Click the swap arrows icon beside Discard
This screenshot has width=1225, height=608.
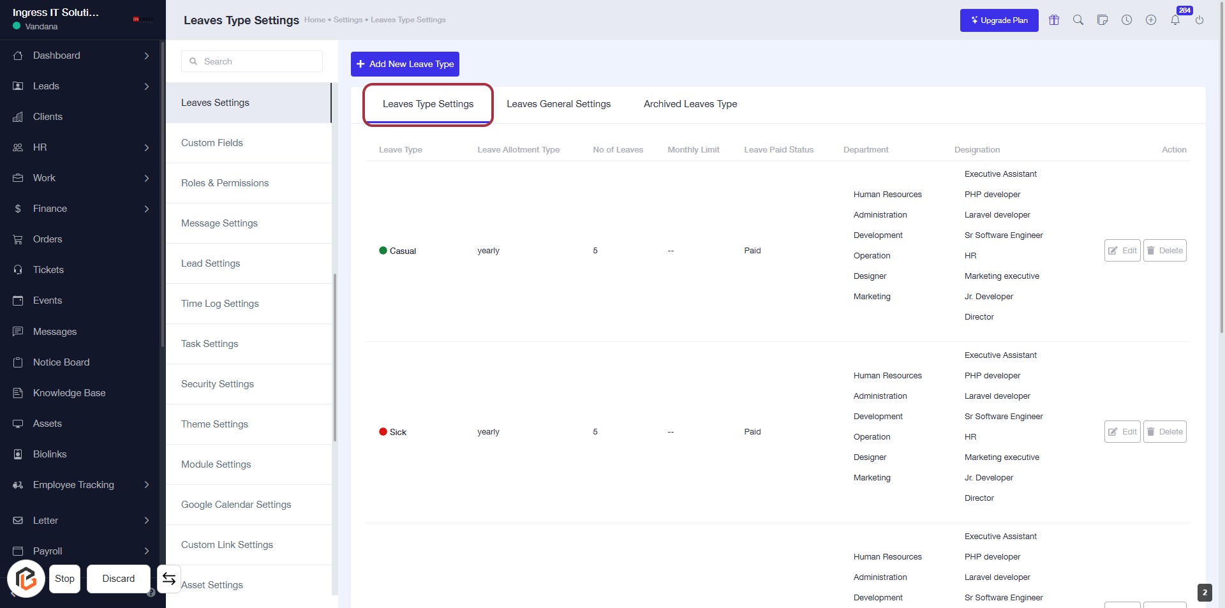coord(169,579)
